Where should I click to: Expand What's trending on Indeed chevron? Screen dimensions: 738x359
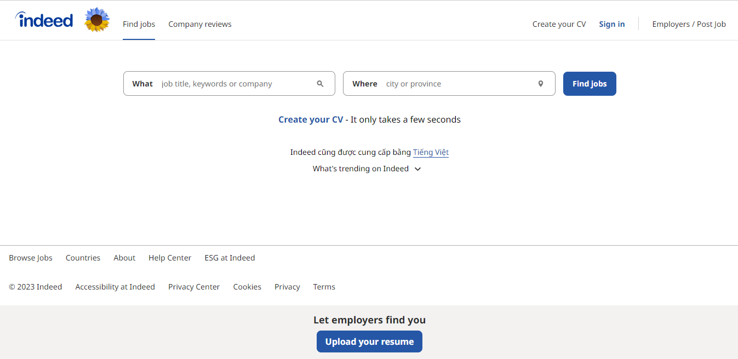[417, 169]
